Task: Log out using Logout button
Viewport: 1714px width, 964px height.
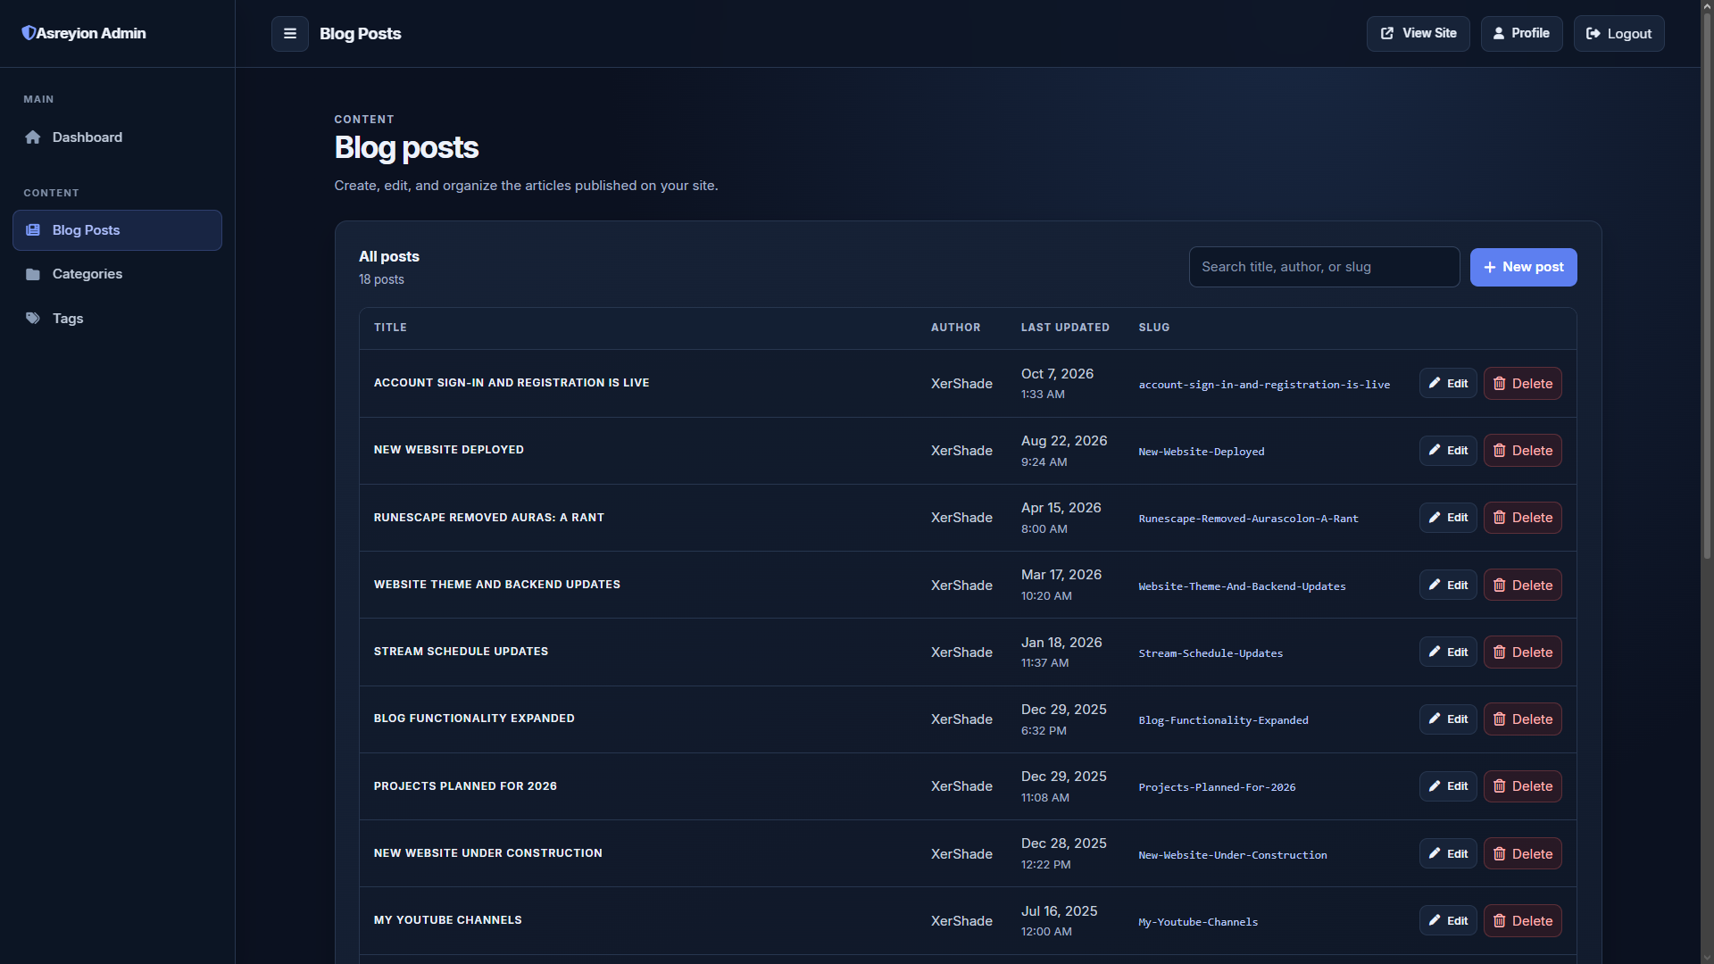Action: click(1618, 34)
